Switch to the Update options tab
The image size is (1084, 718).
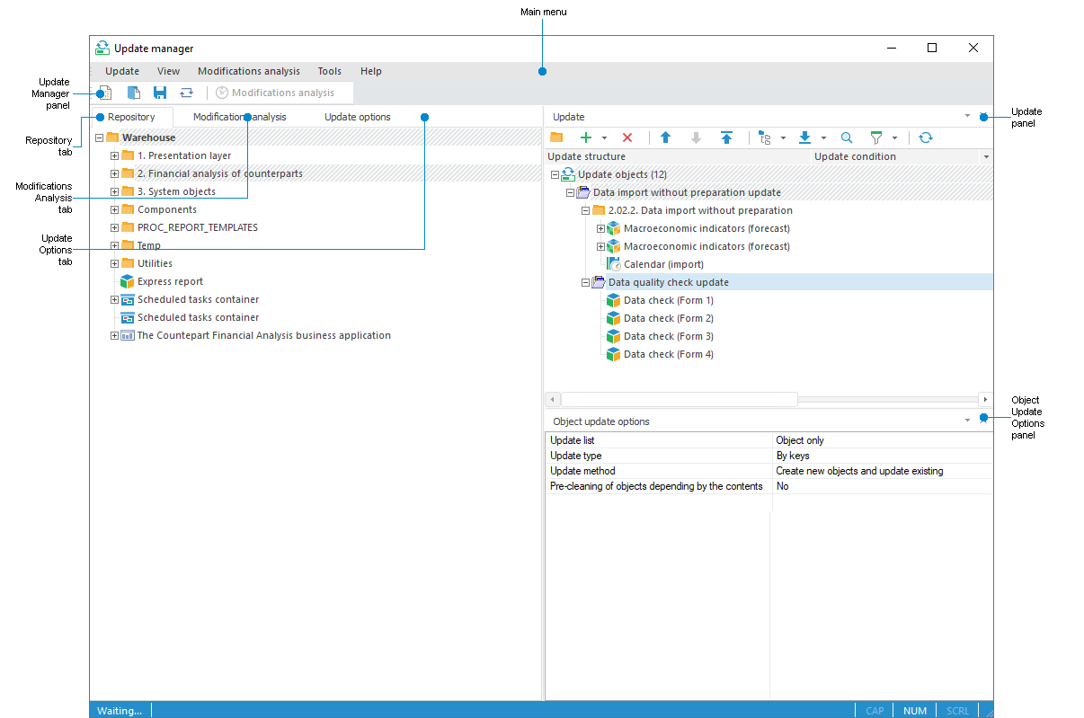point(357,117)
